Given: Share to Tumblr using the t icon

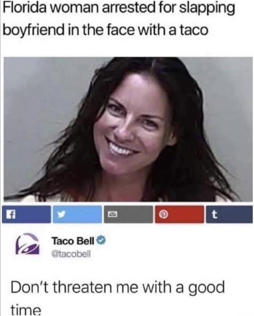Looking at the screenshot, I should pos(229,214).
